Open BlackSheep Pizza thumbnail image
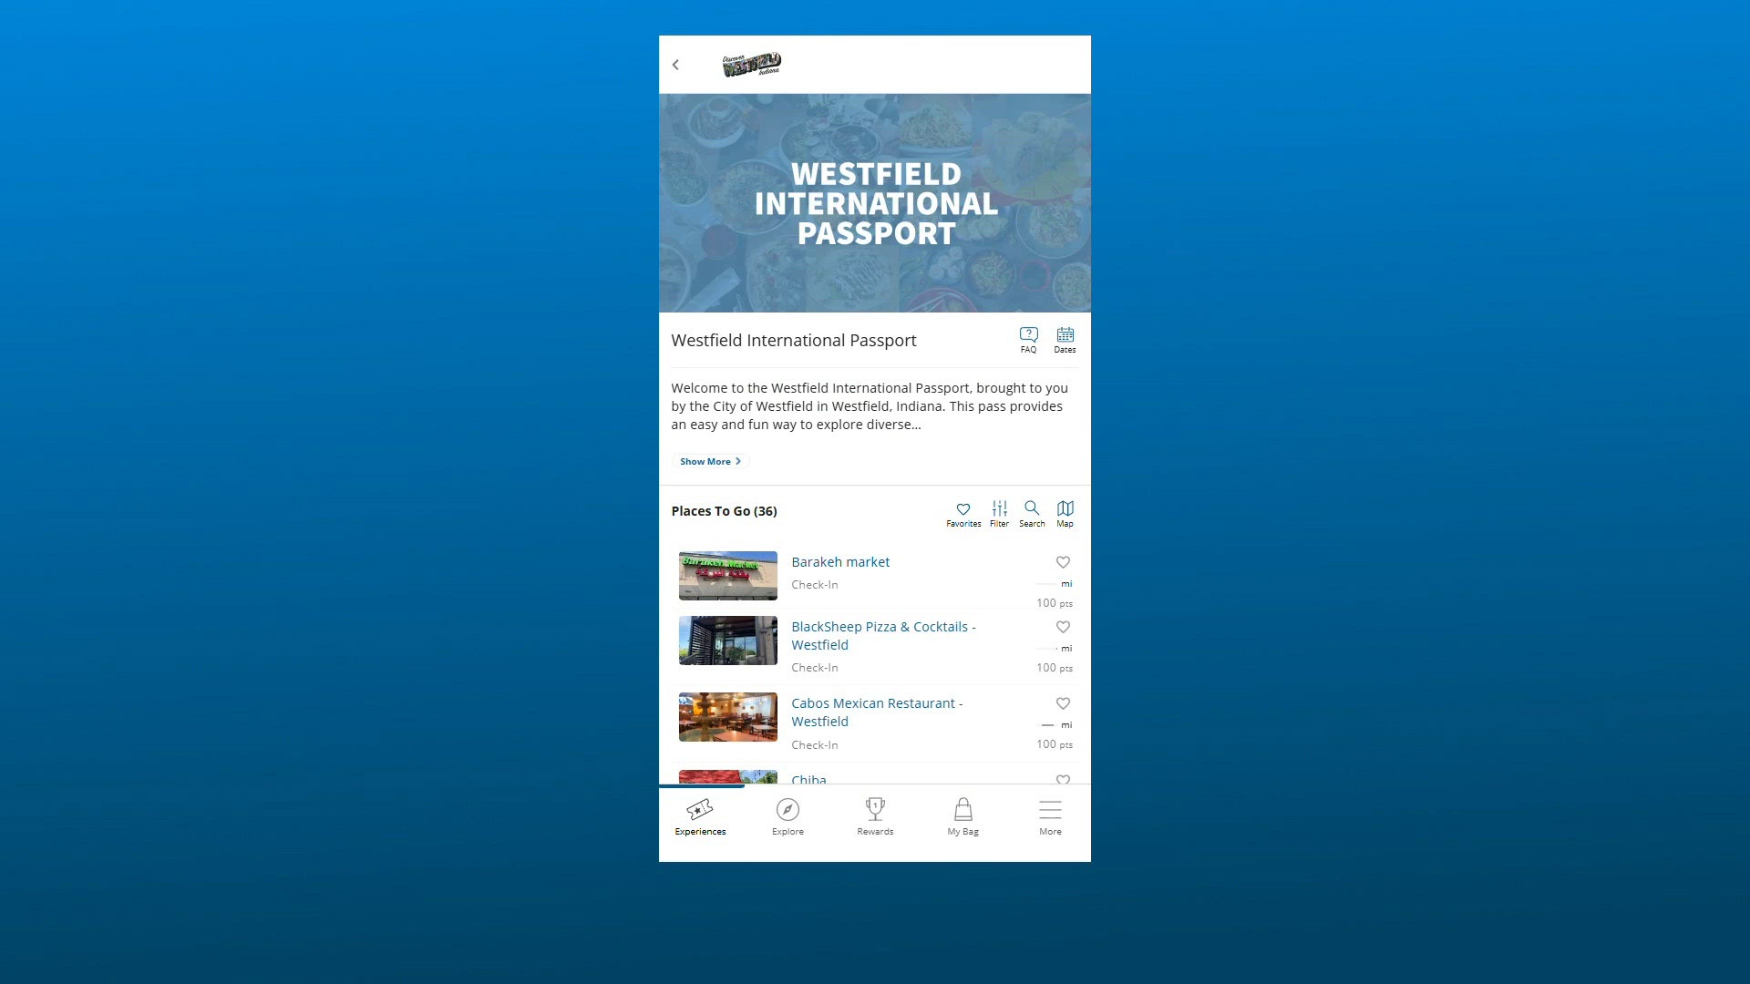Viewport: 1750px width, 984px height. (x=728, y=641)
